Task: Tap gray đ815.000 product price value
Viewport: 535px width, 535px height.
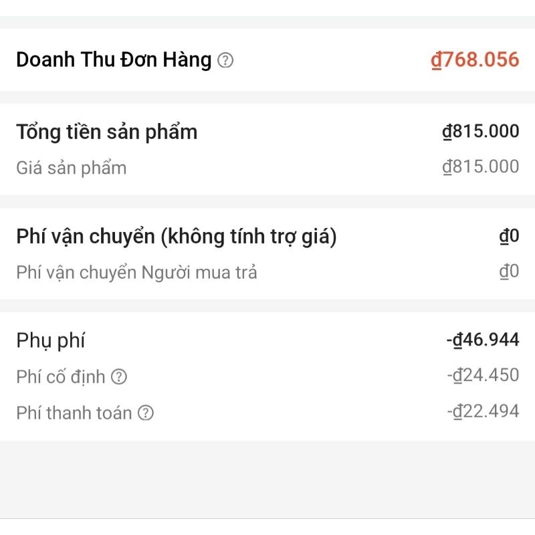Action: [x=481, y=167]
